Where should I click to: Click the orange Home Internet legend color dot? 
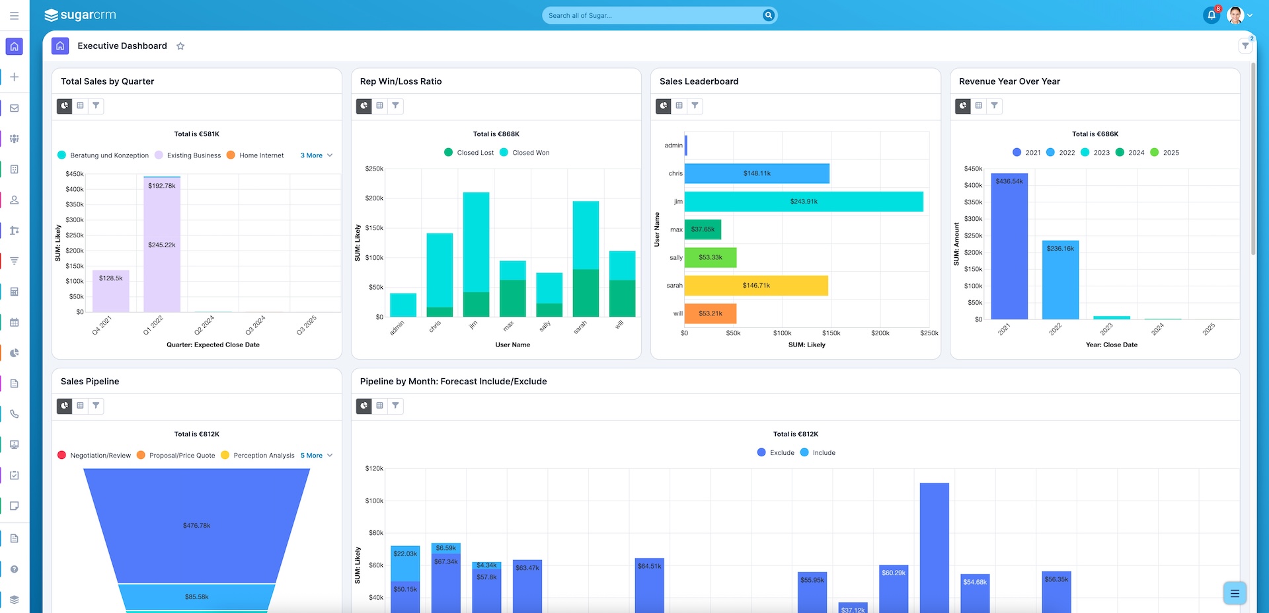pos(230,155)
